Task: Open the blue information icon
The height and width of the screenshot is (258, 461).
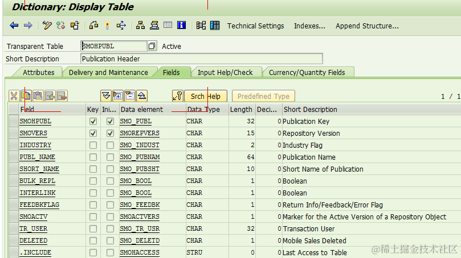Action: tap(181, 26)
